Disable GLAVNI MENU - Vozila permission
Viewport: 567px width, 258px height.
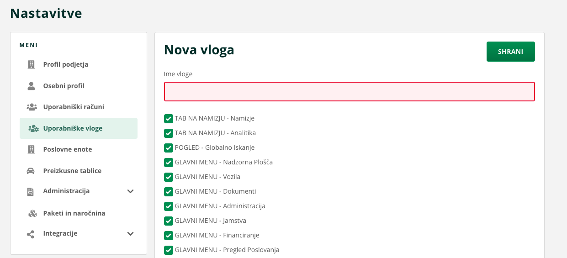[x=169, y=177]
